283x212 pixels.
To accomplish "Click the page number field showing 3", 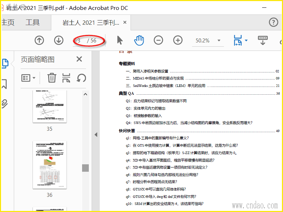I will tap(79, 41).
